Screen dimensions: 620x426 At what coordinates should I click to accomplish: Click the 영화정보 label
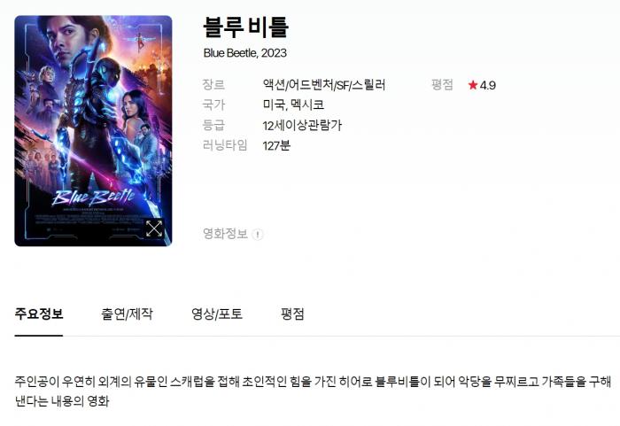coord(225,234)
